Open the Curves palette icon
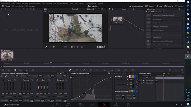This screenshot has width=191, height=107. pyautogui.click(x=70, y=70)
